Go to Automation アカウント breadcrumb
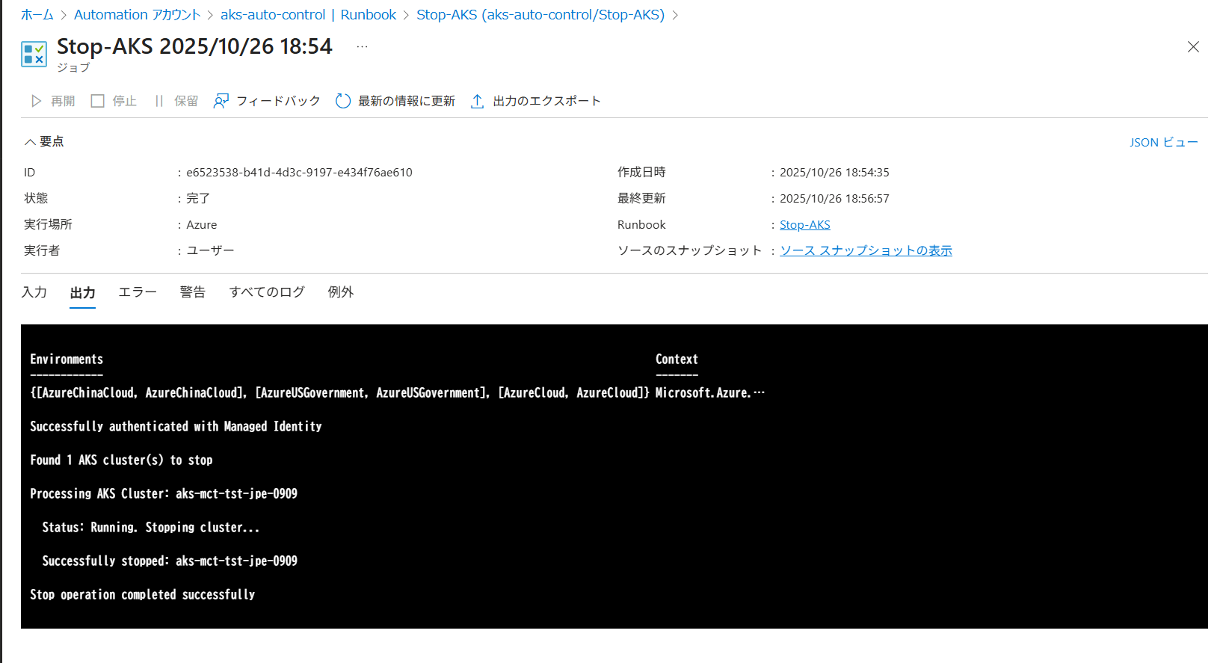This screenshot has width=1226, height=663. (138, 14)
